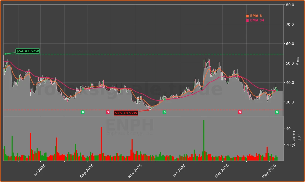Viewport: 305px width, 182px height.
Task: Click the 30.0 price axis value
Action: 290,102
